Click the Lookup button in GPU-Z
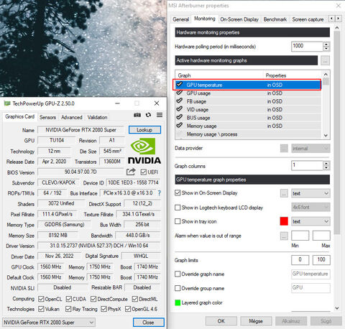The height and width of the screenshot is (329, 345). coord(144,130)
